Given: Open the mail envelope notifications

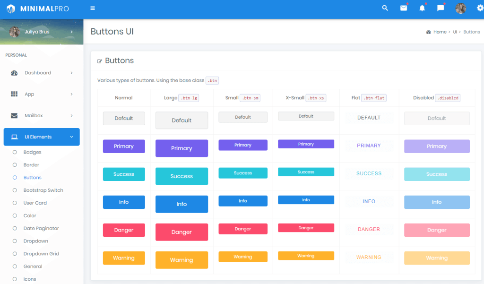Looking at the screenshot, I should [404, 8].
